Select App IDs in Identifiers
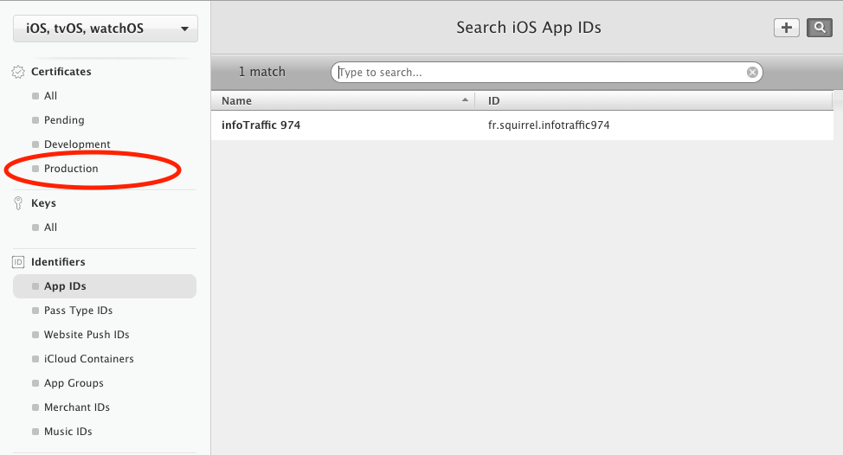 [105, 286]
